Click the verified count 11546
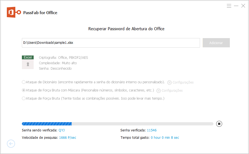249x154 pixels. (x=152, y=130)
